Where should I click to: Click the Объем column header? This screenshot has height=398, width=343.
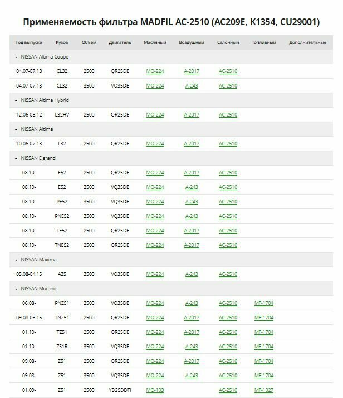click(x=89, y=42)
